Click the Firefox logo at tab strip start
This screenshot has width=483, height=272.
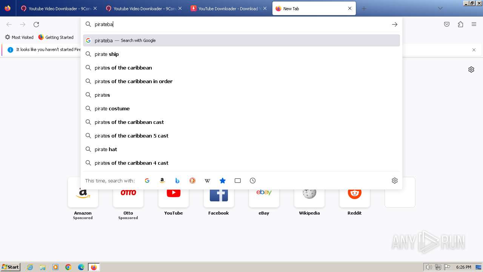[x=8, y=8]
